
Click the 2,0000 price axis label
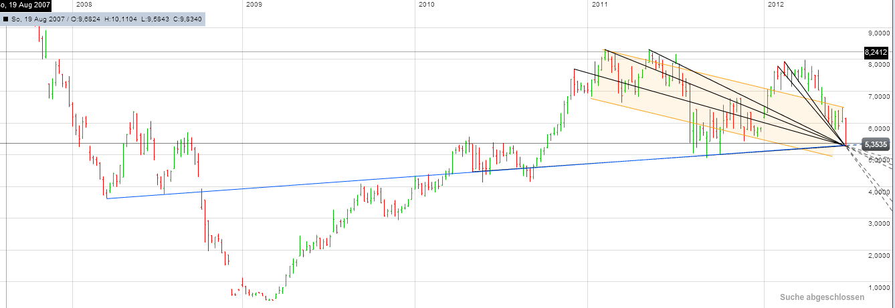click(x=877, y=256)
